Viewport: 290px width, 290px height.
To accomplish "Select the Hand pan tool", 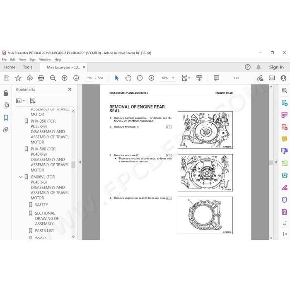I will click(128, 78).
